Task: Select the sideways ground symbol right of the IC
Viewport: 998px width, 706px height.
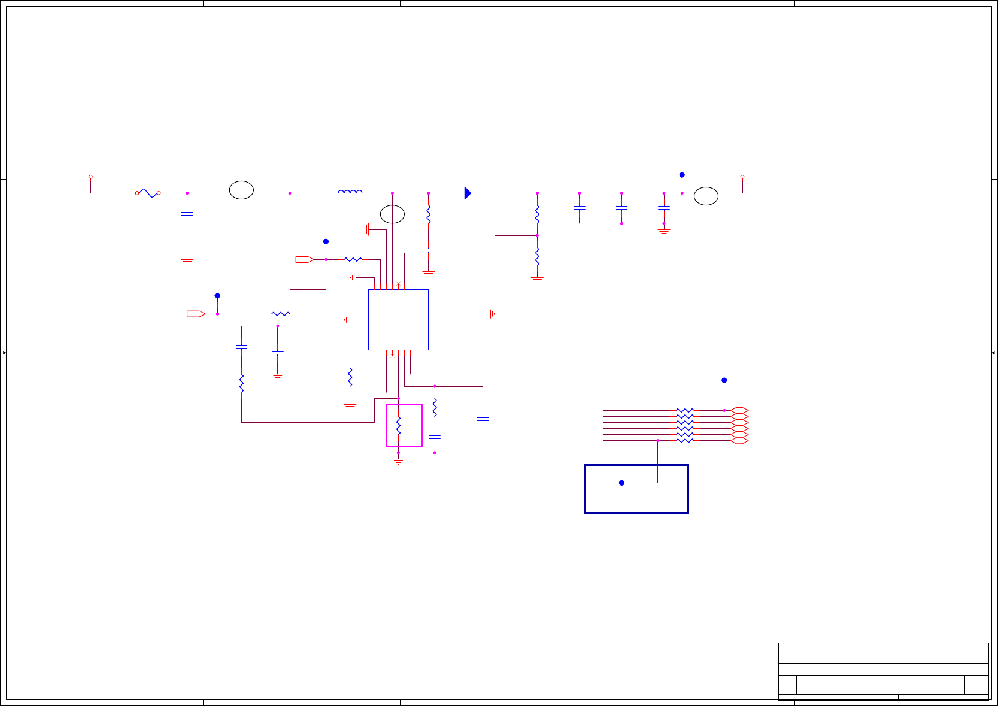Action: coord(491,314)
